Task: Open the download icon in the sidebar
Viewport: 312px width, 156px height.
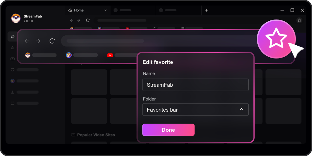Action: click(12, 92)
